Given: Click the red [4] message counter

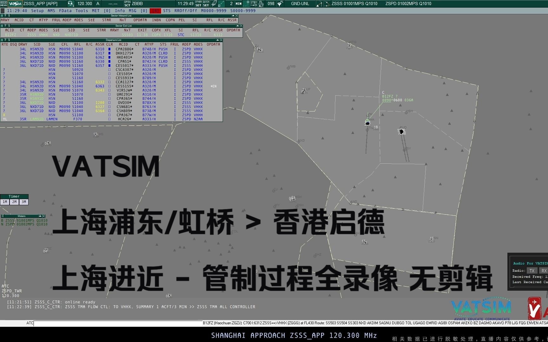Looking at the screenshot, I should (x=155, y=11).
